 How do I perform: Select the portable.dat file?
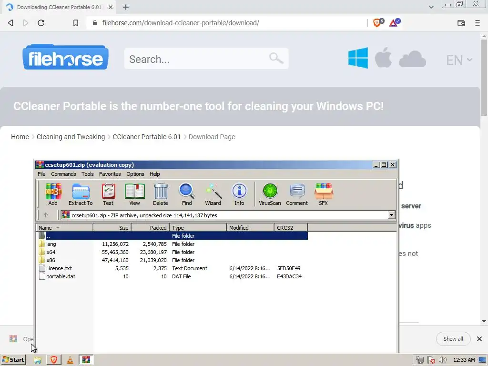pos(172,276)
